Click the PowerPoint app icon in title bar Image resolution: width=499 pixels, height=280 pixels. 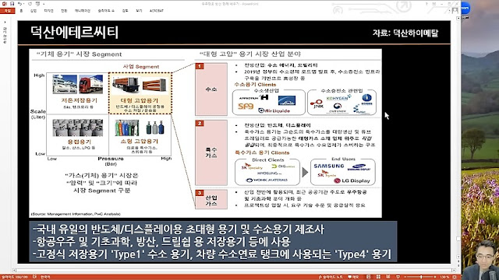[4, 4]
